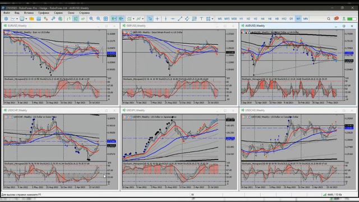The height and width of the screenshot is (202, 359).
Task: Open the Окно menu
Action: coord(71,13)
